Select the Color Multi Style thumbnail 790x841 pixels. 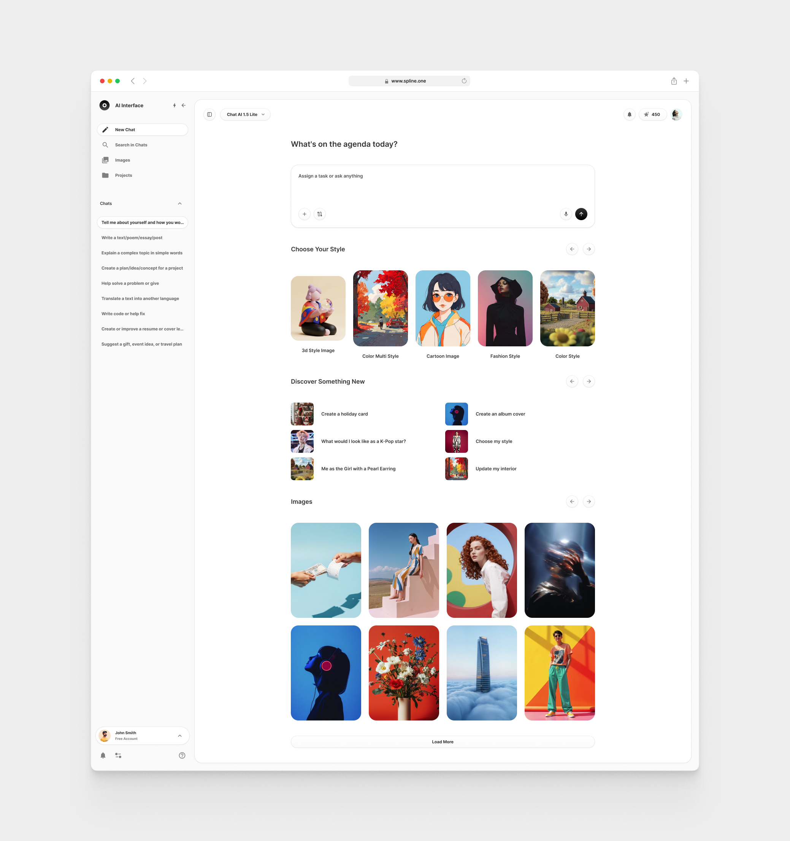(381, 308)
